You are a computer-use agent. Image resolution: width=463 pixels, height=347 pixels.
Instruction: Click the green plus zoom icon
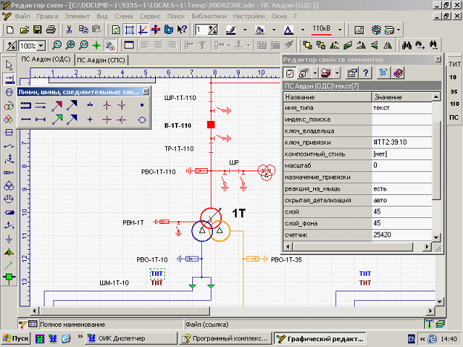tap(96, 45)
